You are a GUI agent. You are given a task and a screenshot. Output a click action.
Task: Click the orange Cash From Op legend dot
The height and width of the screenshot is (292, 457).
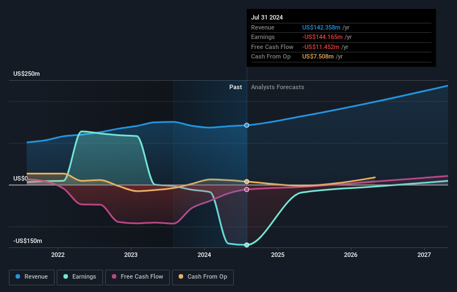click(x=181, y=276)
